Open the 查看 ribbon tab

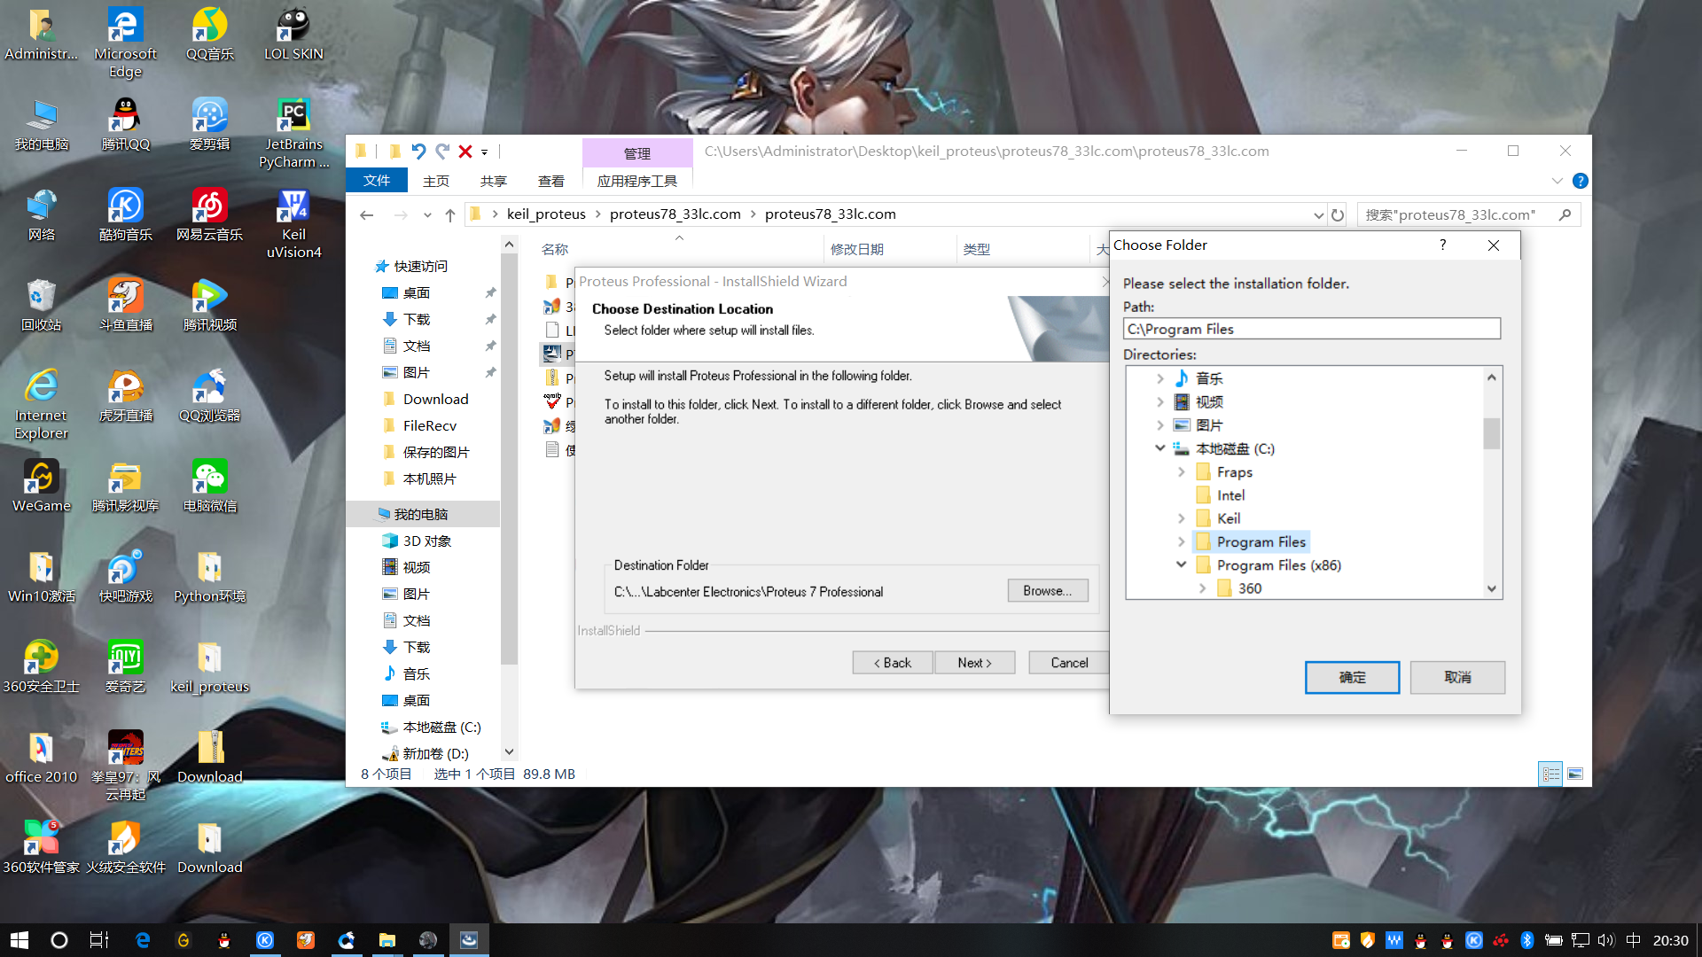[x=550, y=181]
